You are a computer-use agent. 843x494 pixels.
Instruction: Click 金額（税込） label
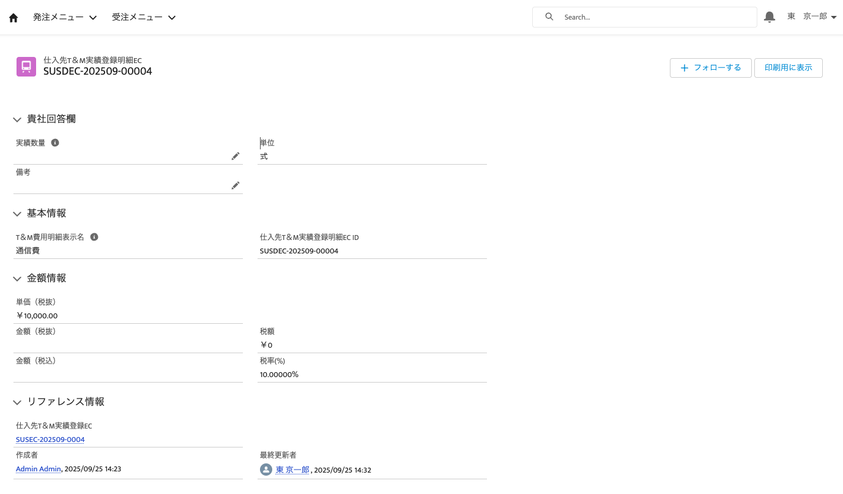coord(36,361)
